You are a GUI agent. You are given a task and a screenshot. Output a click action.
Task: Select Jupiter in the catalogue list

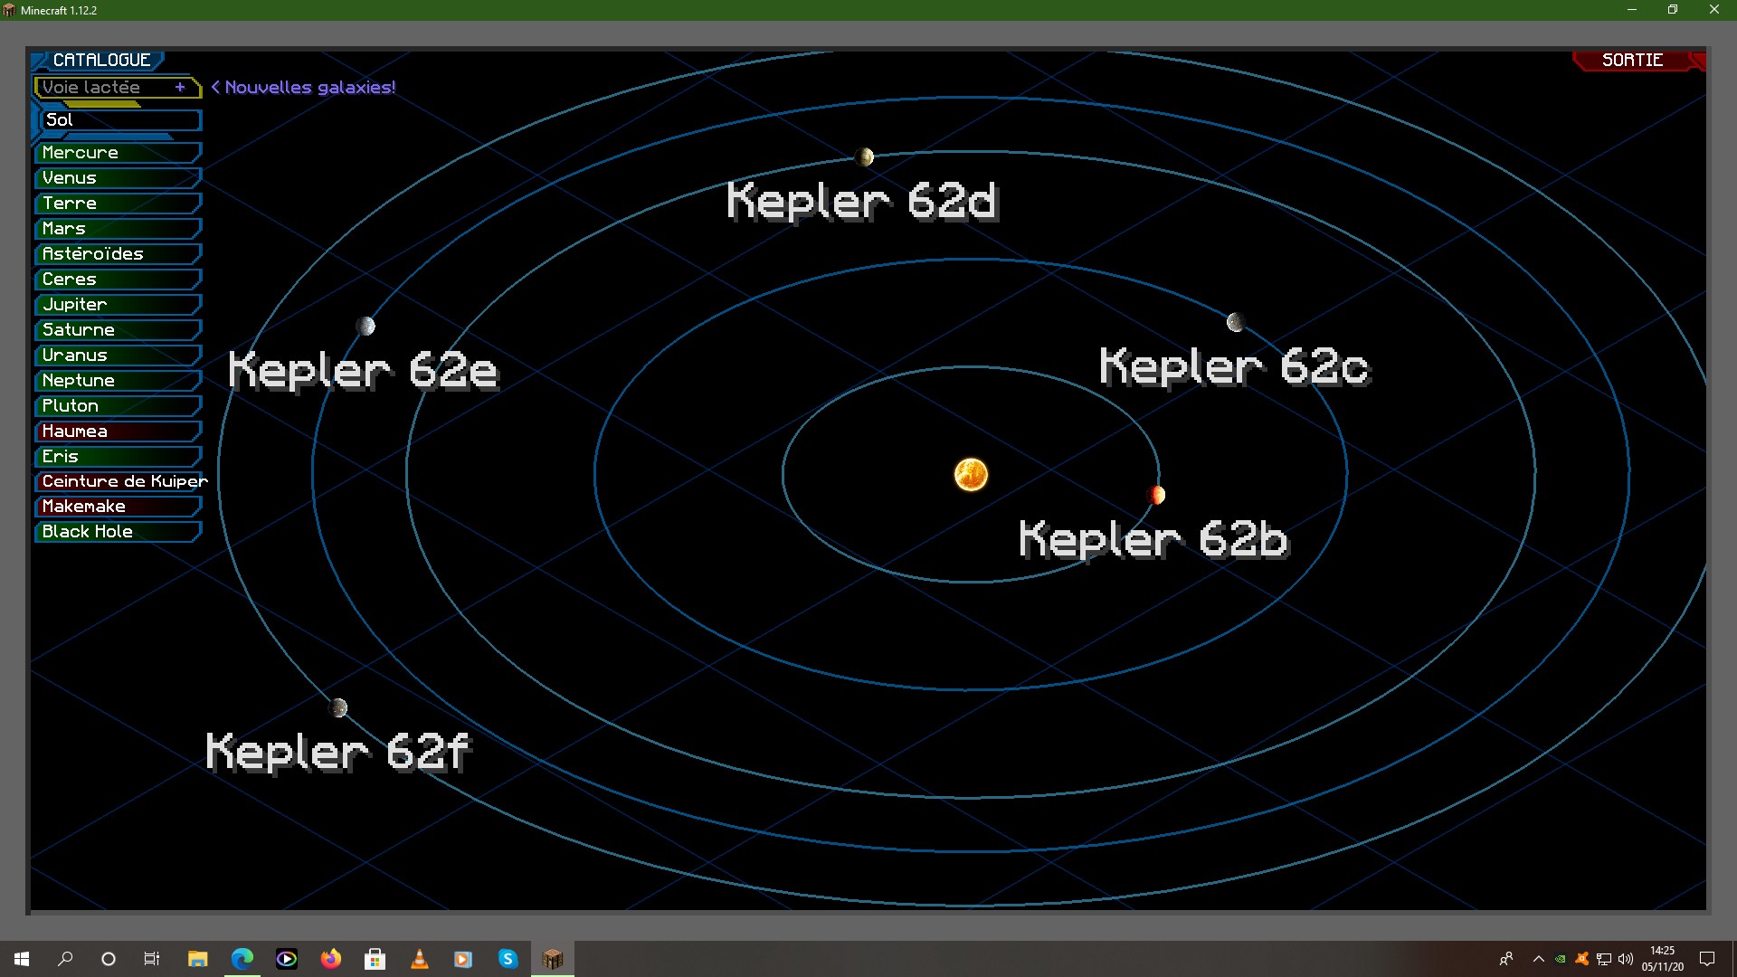(118, 304)
